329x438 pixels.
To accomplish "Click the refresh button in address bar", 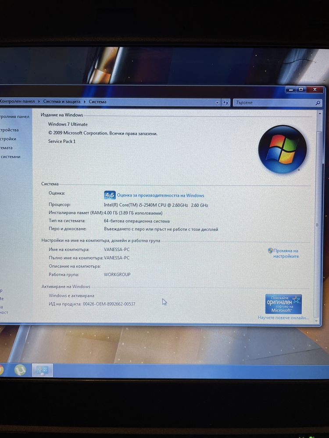I will coord(226,102).
